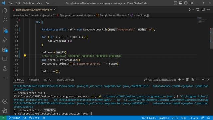Image resolution: width=213 pixels, height=120 pixels.
Task: Click the master branch in status bar
Action: click(x=14, y=118)
